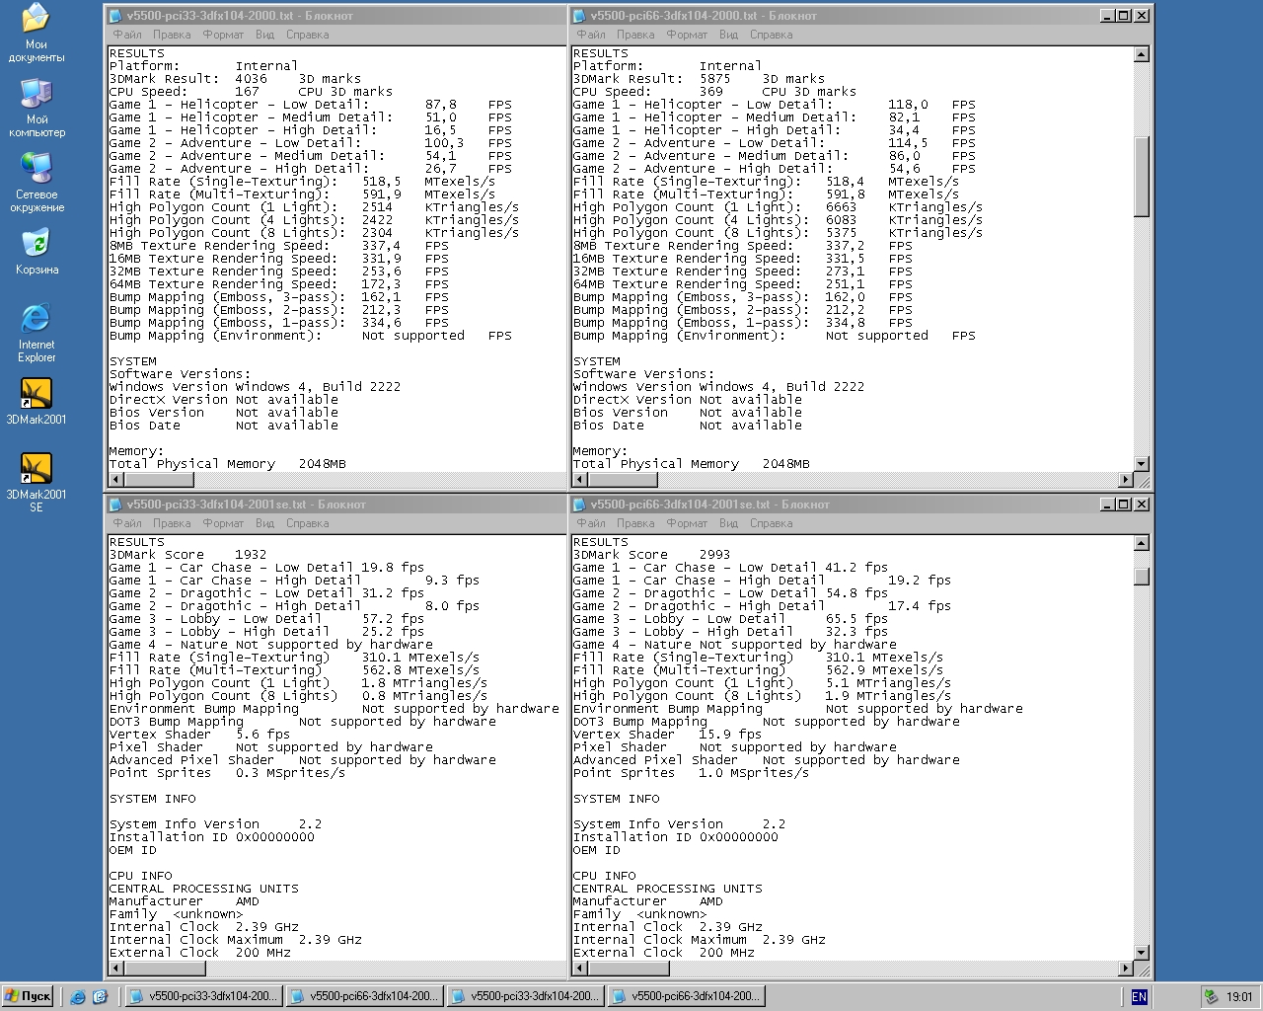The width and height of the screenshot is (1263, 1011).
Task: Click horizontal scrollbar left arrow in pci66-2000.txt window
Action: point(581,480)
